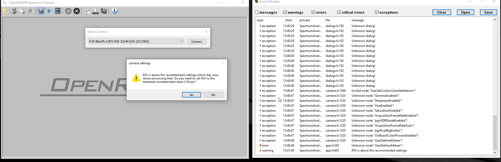501x162 pixels.
Task: Click the gray checkmark circle icon
Action: [x=68, y=11]
